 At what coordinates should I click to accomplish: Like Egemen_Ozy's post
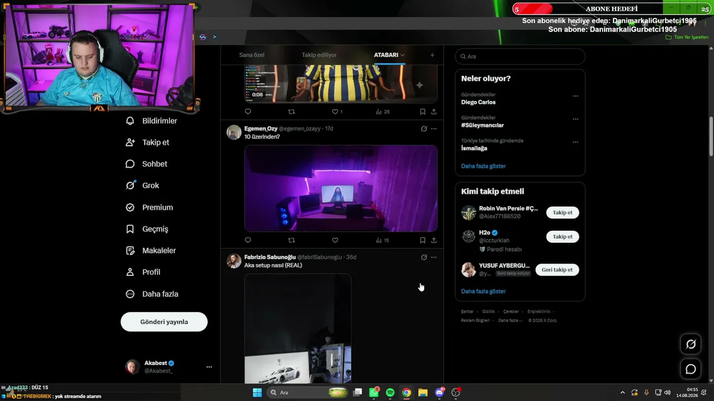[335, 240]
